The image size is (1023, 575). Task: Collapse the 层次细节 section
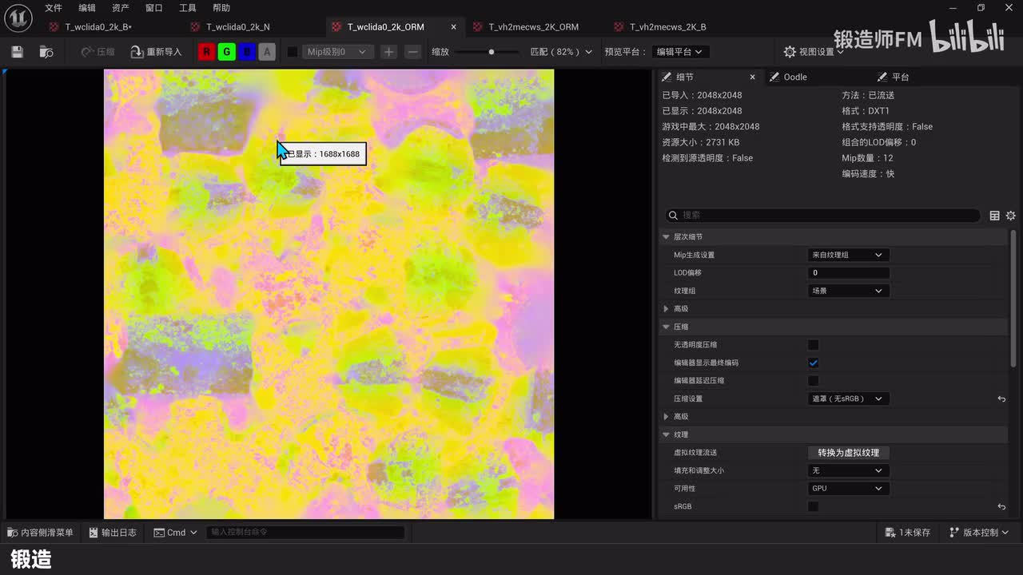(665, 237)
